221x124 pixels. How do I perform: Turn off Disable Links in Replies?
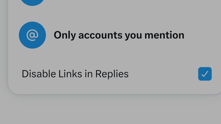[205, 74]
